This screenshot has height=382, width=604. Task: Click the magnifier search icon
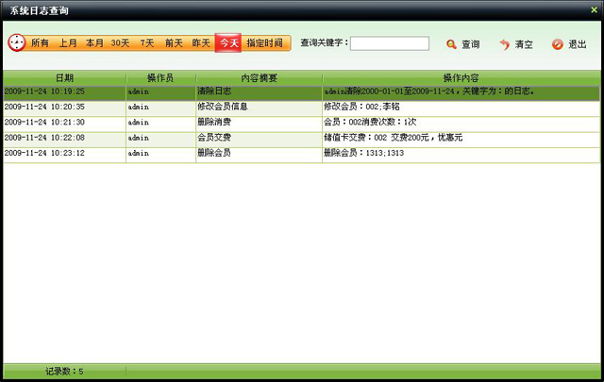(452, 44)
